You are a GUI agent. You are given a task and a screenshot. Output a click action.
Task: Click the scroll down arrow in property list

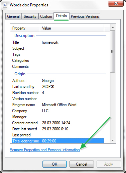(x=113, y=140)
